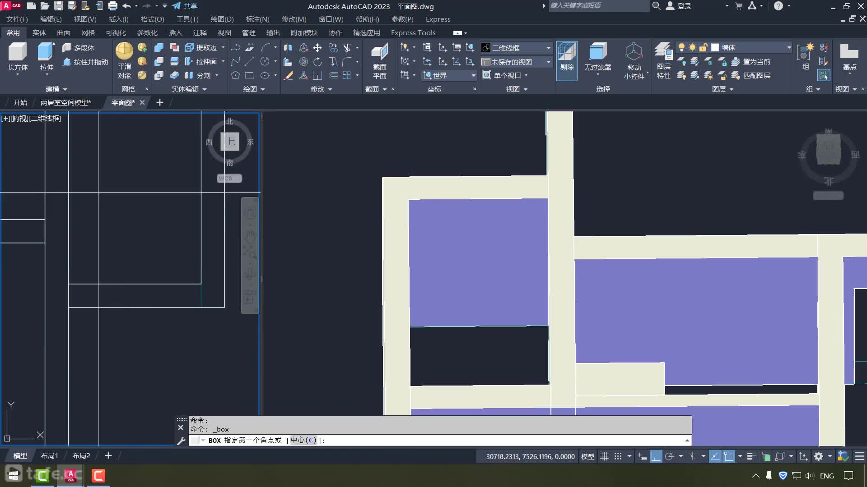
Task: Click Match Layer (匹配图层) button
Action: [x=752, y=75]
